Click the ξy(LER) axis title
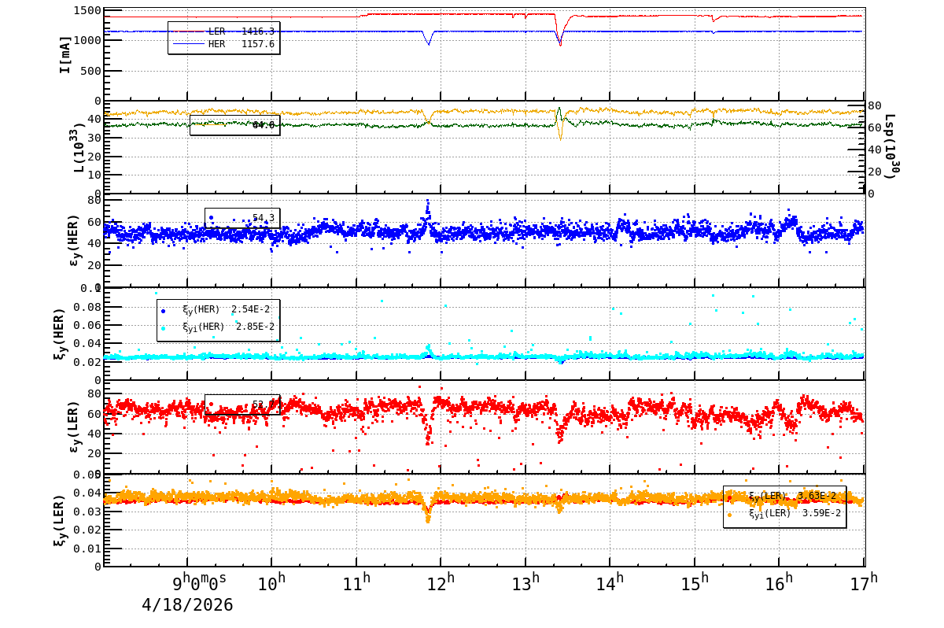Screen dimensions: 944x628 pyautogui.click(x=61, y=519)
